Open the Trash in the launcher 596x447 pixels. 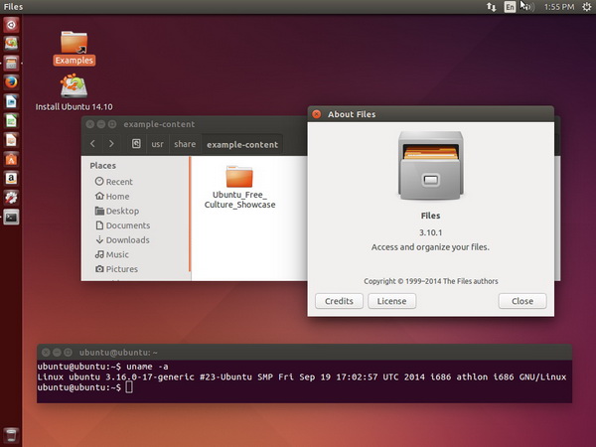(x=11, y=435)
